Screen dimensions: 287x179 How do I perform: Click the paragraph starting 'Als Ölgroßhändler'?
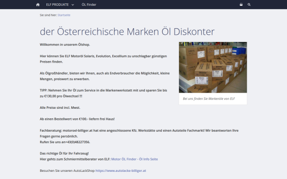coord(105,76)
